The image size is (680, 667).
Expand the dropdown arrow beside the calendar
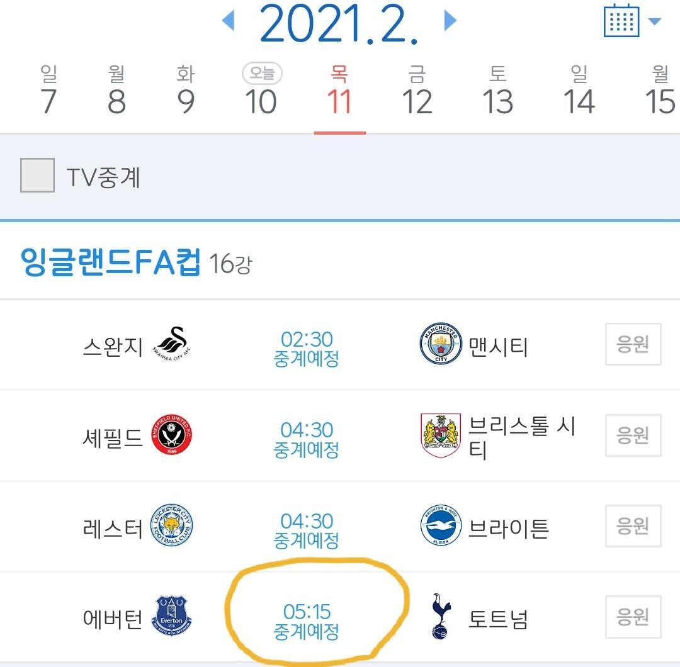(x=655, y=22)
